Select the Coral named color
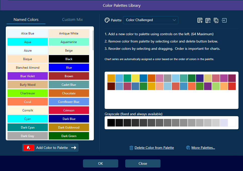The image size is (243, 171). pos(28,102)
